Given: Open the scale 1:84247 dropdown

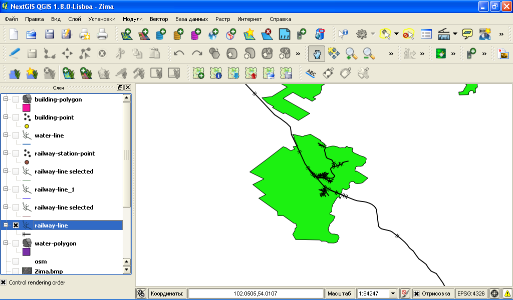Looking at the screenshot, I should pos(393,293).
